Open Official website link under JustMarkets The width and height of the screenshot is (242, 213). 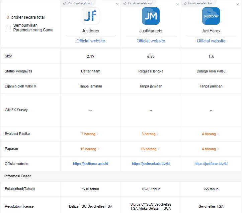151,41
